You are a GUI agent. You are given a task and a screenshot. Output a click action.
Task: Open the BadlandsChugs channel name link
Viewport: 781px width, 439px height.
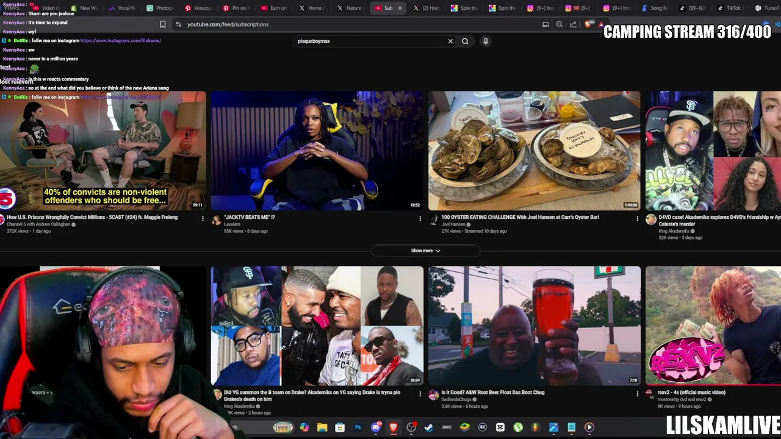[456, 399]
